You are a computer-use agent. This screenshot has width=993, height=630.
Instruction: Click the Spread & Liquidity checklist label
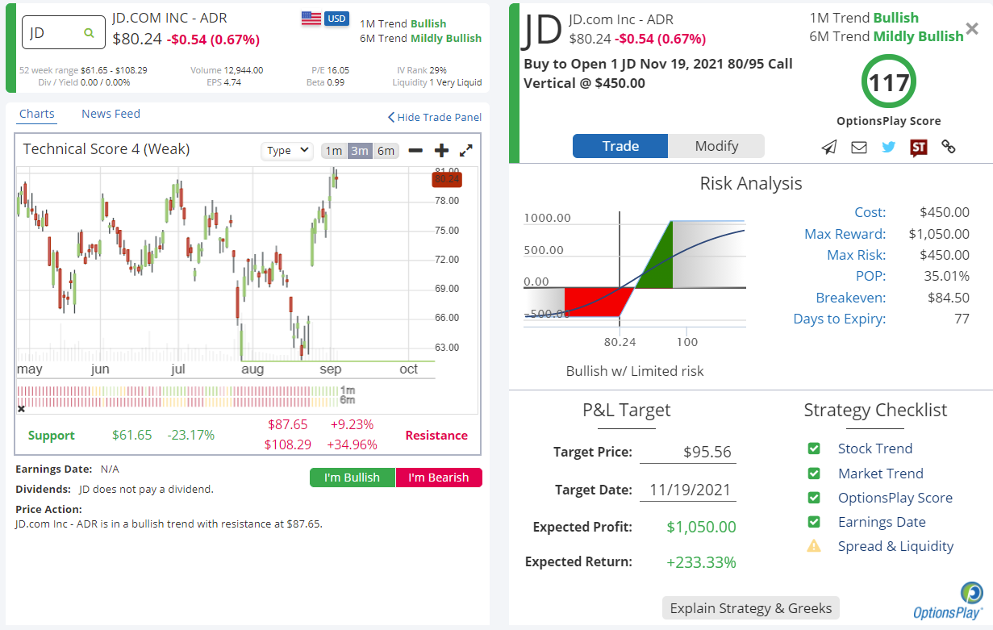point(895,546)
